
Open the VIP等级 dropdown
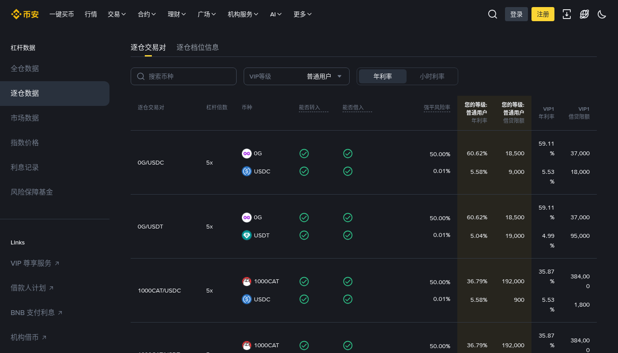point(297,76)
